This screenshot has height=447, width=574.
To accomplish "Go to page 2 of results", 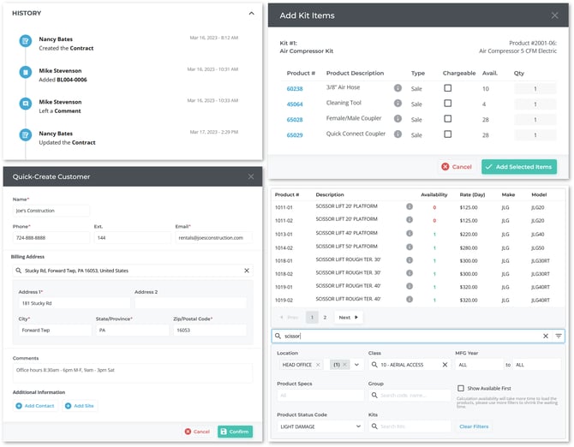I will (x=325, y=317).
